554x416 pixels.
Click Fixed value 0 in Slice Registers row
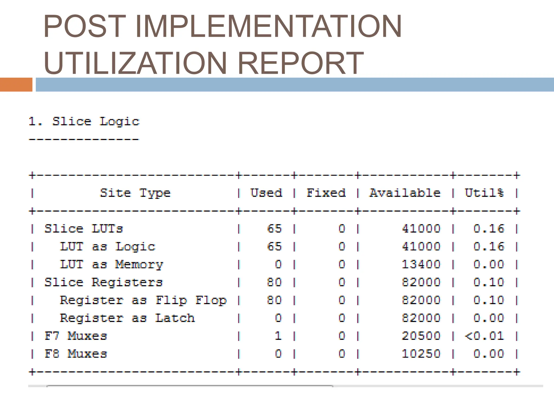tap(342, 282)
